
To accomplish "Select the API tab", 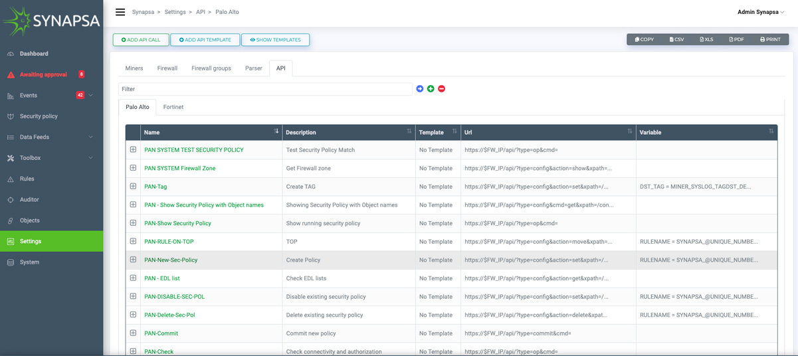I will 281,68.
